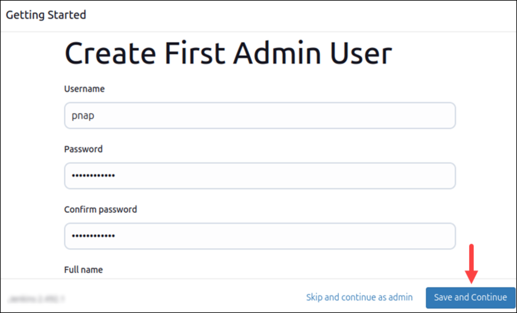Click the Confirm password input field
517x313 pixels.
(259, 236)
